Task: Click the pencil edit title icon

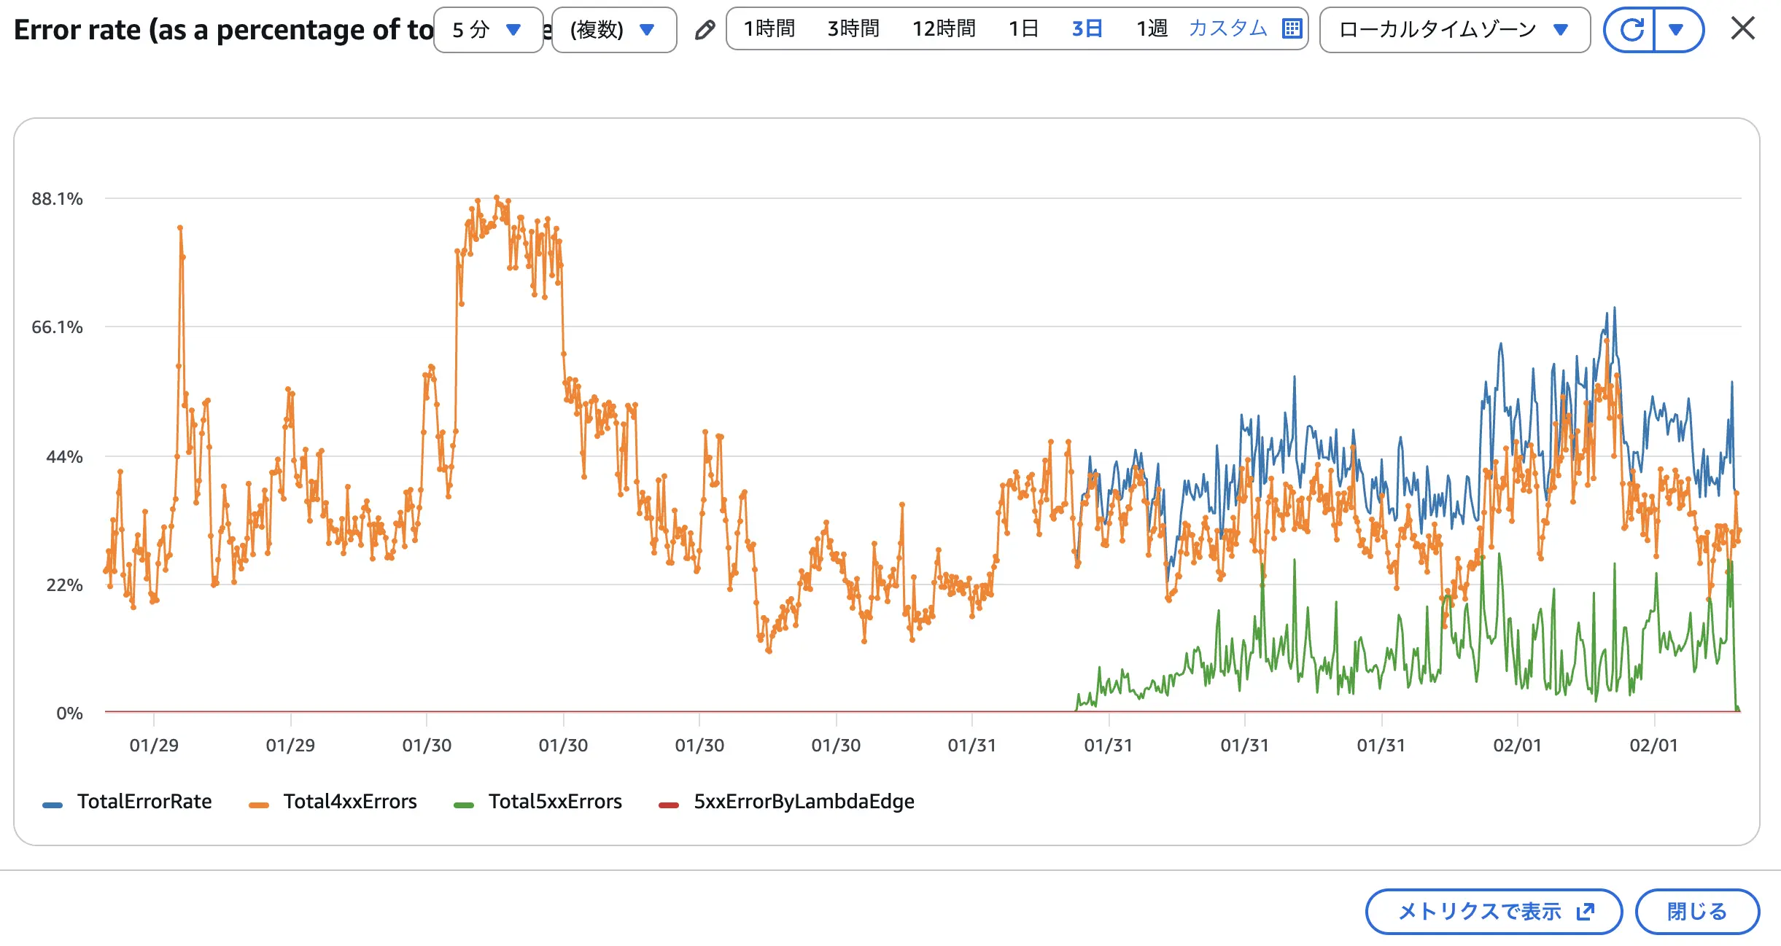Action: tap(705, 30)
